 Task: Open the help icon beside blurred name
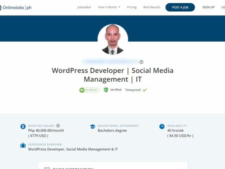(141, 62)
